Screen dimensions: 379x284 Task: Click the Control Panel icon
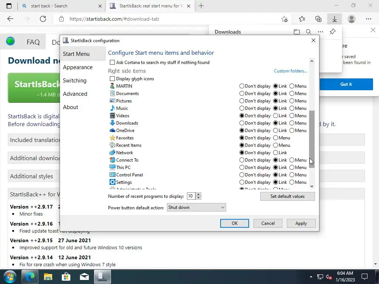point(112,175)
